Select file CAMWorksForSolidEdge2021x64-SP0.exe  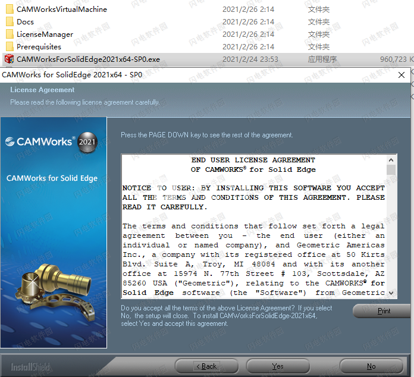pos(88,59)
